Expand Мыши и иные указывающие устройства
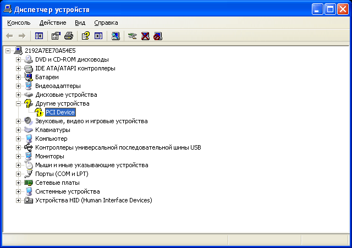This screenshot has height=248, width=352. (18, 165)
